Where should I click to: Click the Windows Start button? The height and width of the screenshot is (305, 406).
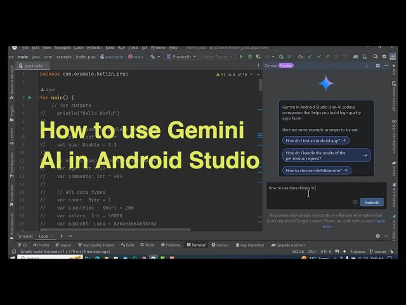[x=12, y=257]
